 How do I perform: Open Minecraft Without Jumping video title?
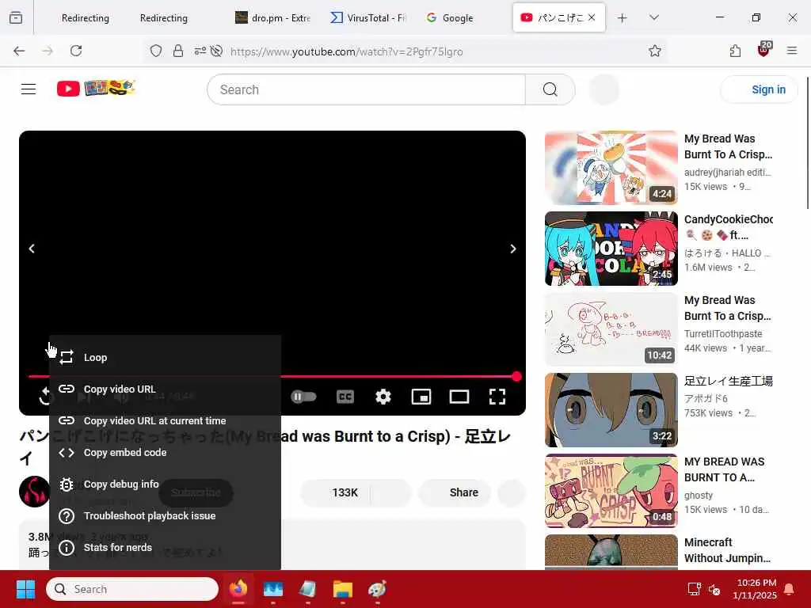tap(727, 550)
